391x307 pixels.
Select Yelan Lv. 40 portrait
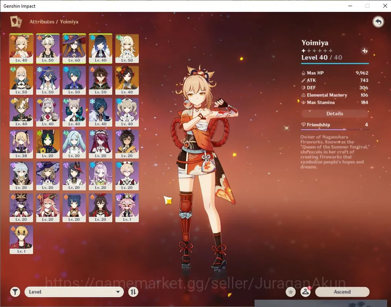coord(100,49)
